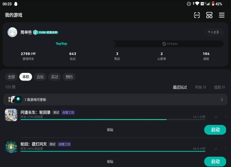The height and width of the screenshot is (167, 231).
Task: Tap 创意工坊 tag on 问道长生
Action: 68,112
